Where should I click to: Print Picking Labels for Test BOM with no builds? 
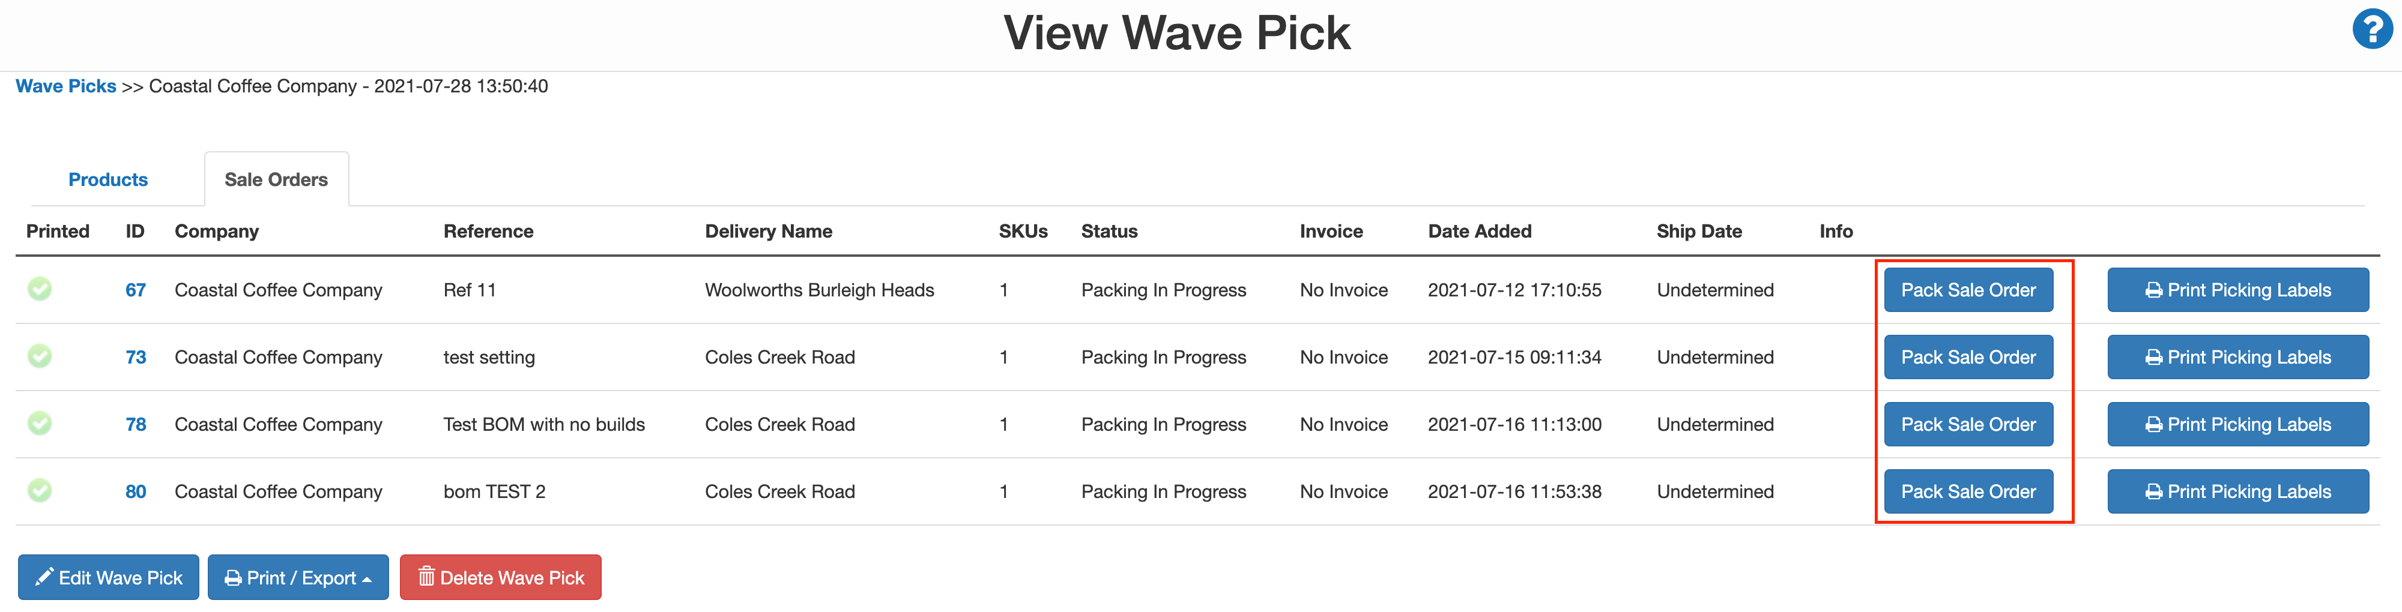tap(2238, 424)
